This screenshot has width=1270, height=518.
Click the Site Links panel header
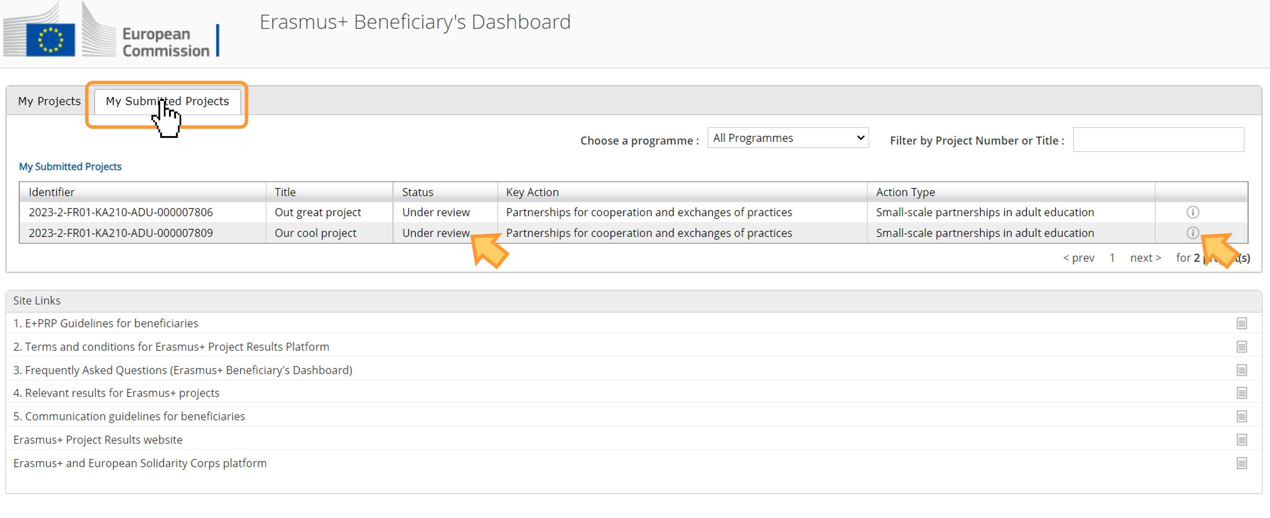tap(633, 301)
